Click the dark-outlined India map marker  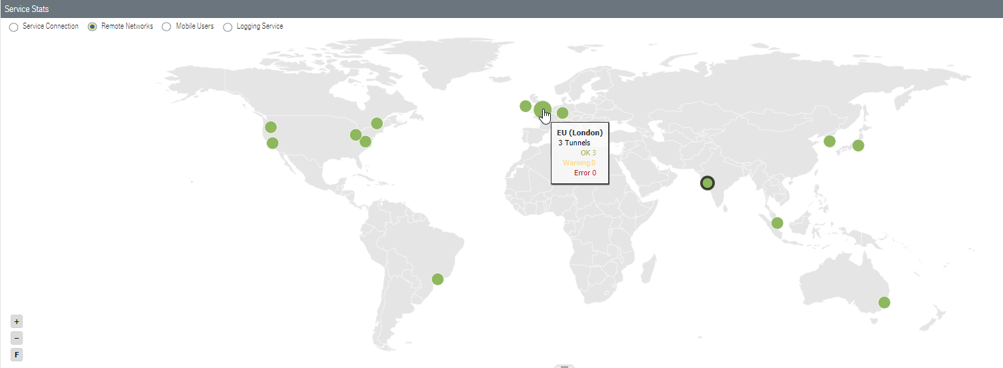pyautogui.click(x=708, y=183)
